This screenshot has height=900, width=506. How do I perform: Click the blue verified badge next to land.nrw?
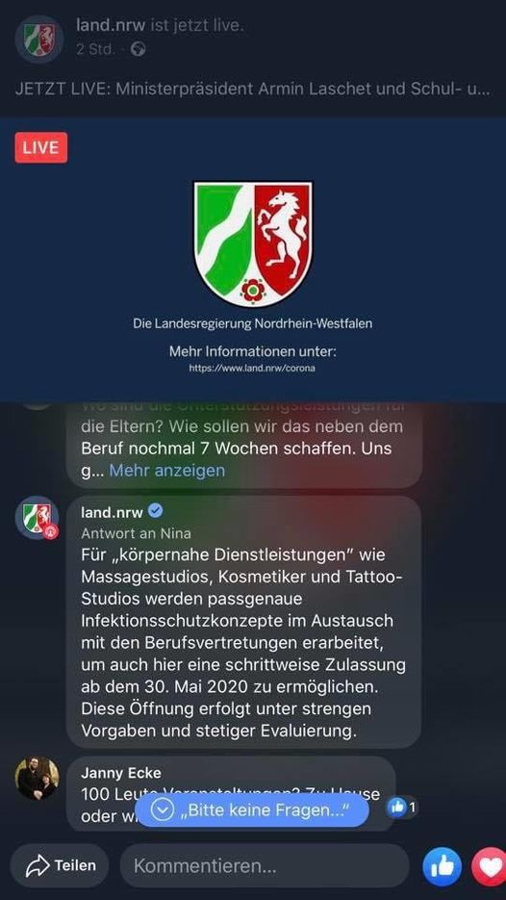(156, 510)
